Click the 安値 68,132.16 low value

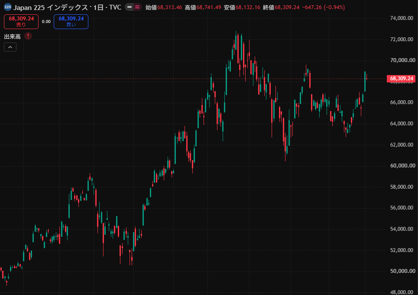242,7
